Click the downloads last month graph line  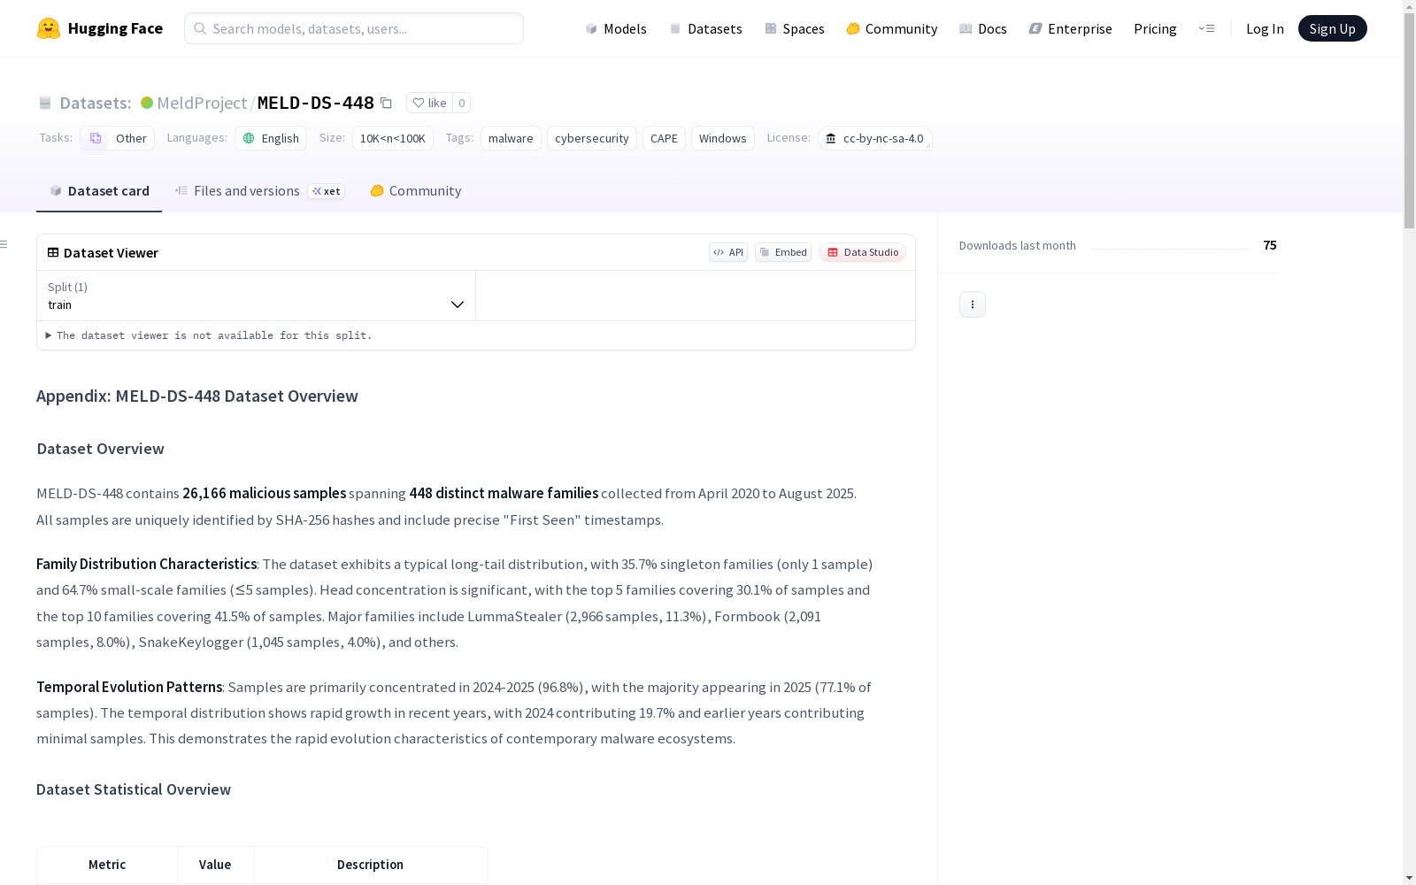coord(1169,249)
